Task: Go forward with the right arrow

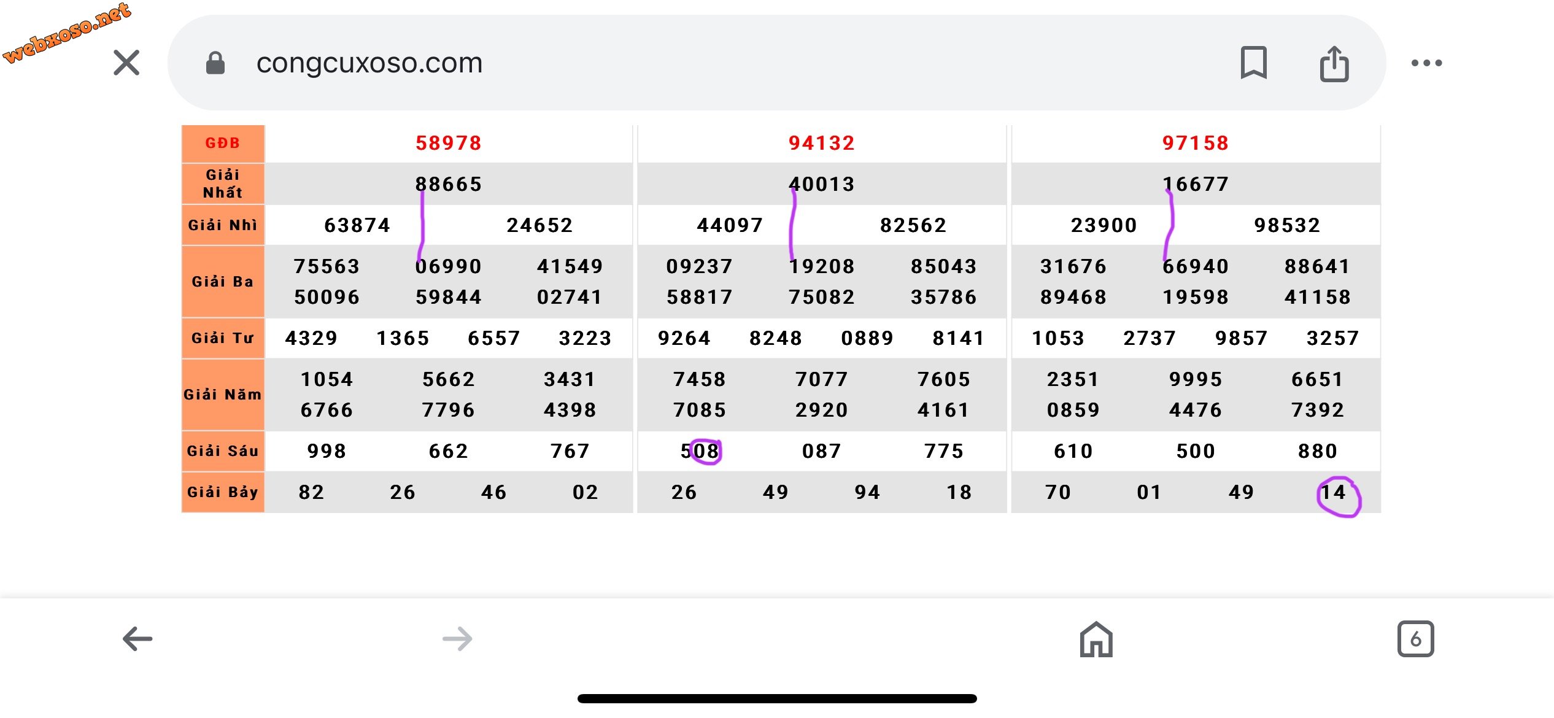Action: tap(457, 639)
